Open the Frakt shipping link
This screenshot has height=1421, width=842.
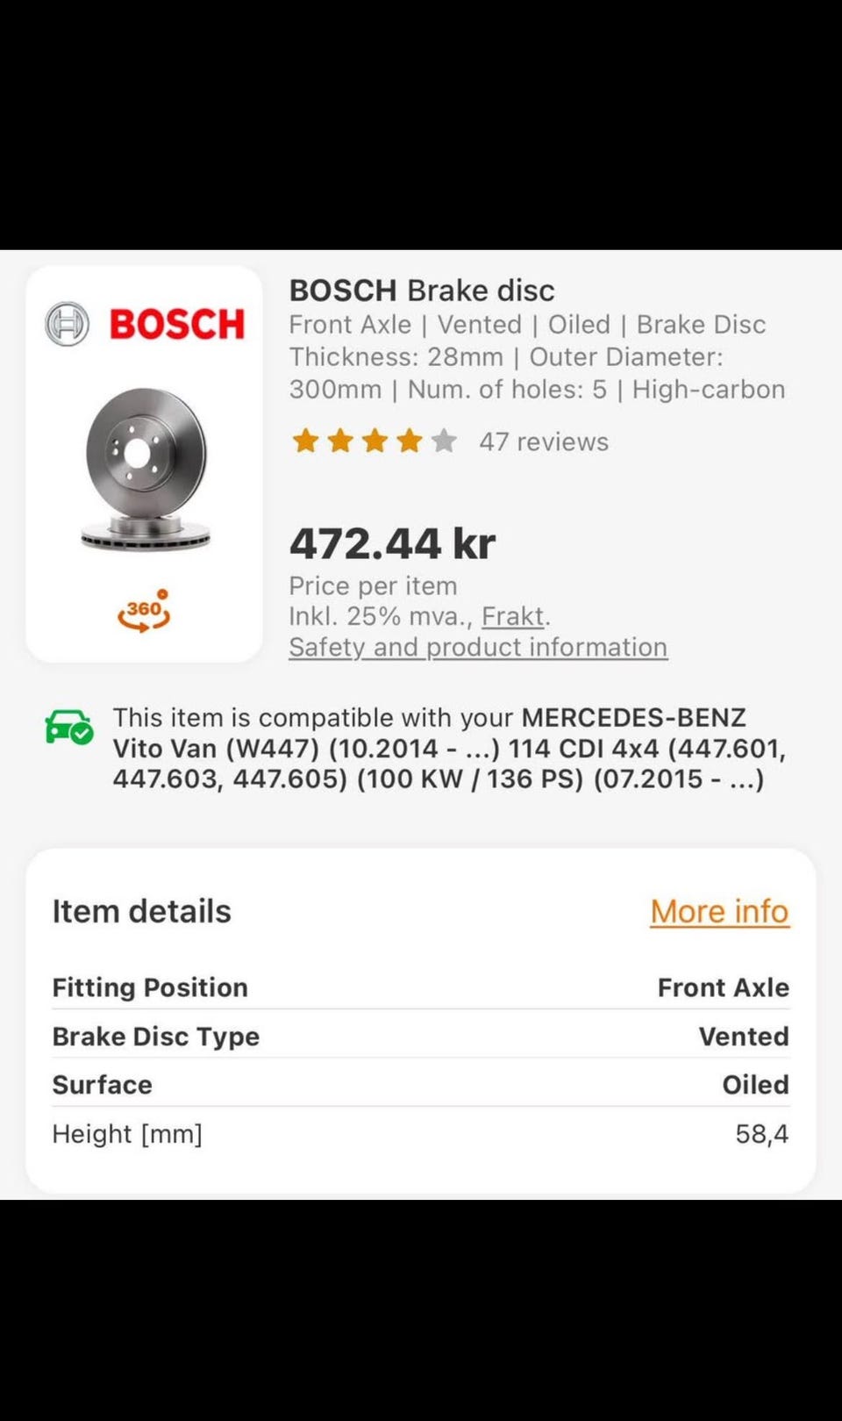pyautogui.click(x=513, y=616)
